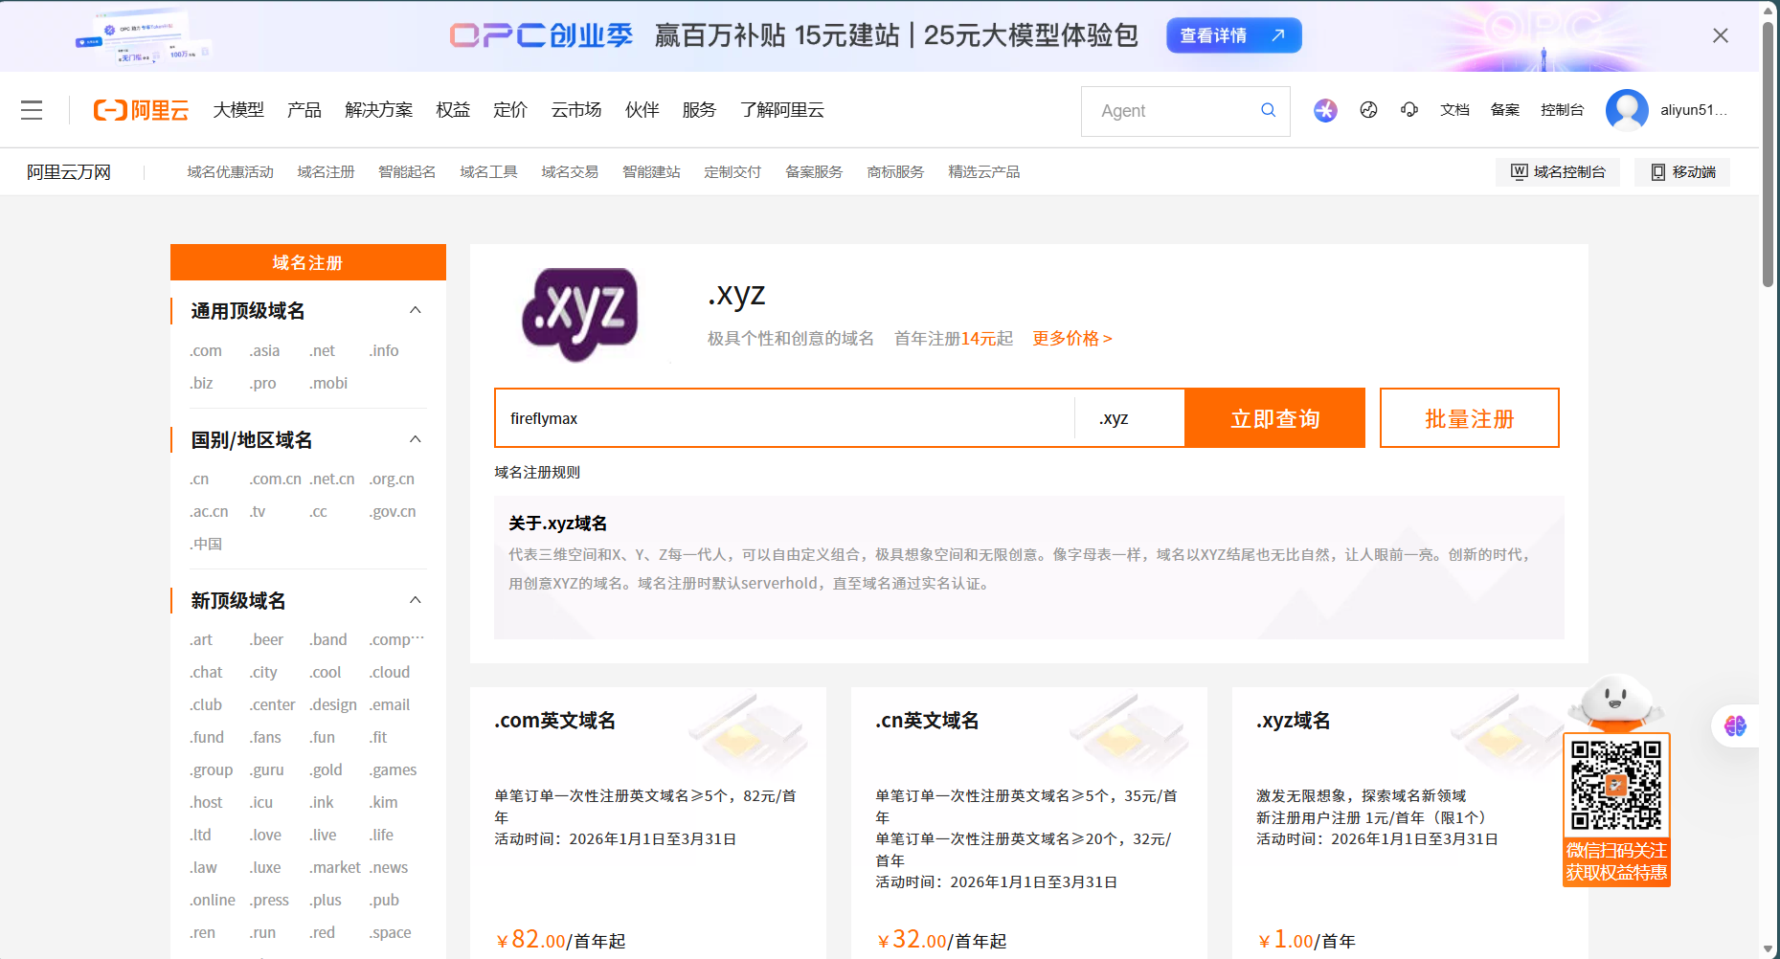Open the .xyz域名 promotion card
Viewport: 1780px width, 959px height.
[x=1409, y=823]
